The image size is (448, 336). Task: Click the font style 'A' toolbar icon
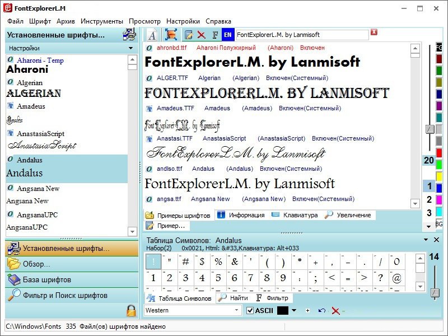pyautogui.click(x=152, y=35)
